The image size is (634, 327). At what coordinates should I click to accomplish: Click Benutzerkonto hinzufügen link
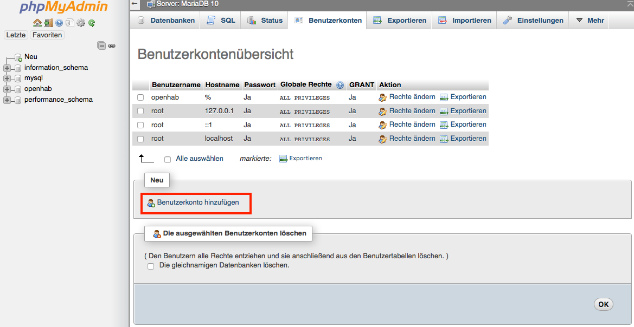pyautogui.click(x=197, y=202)
